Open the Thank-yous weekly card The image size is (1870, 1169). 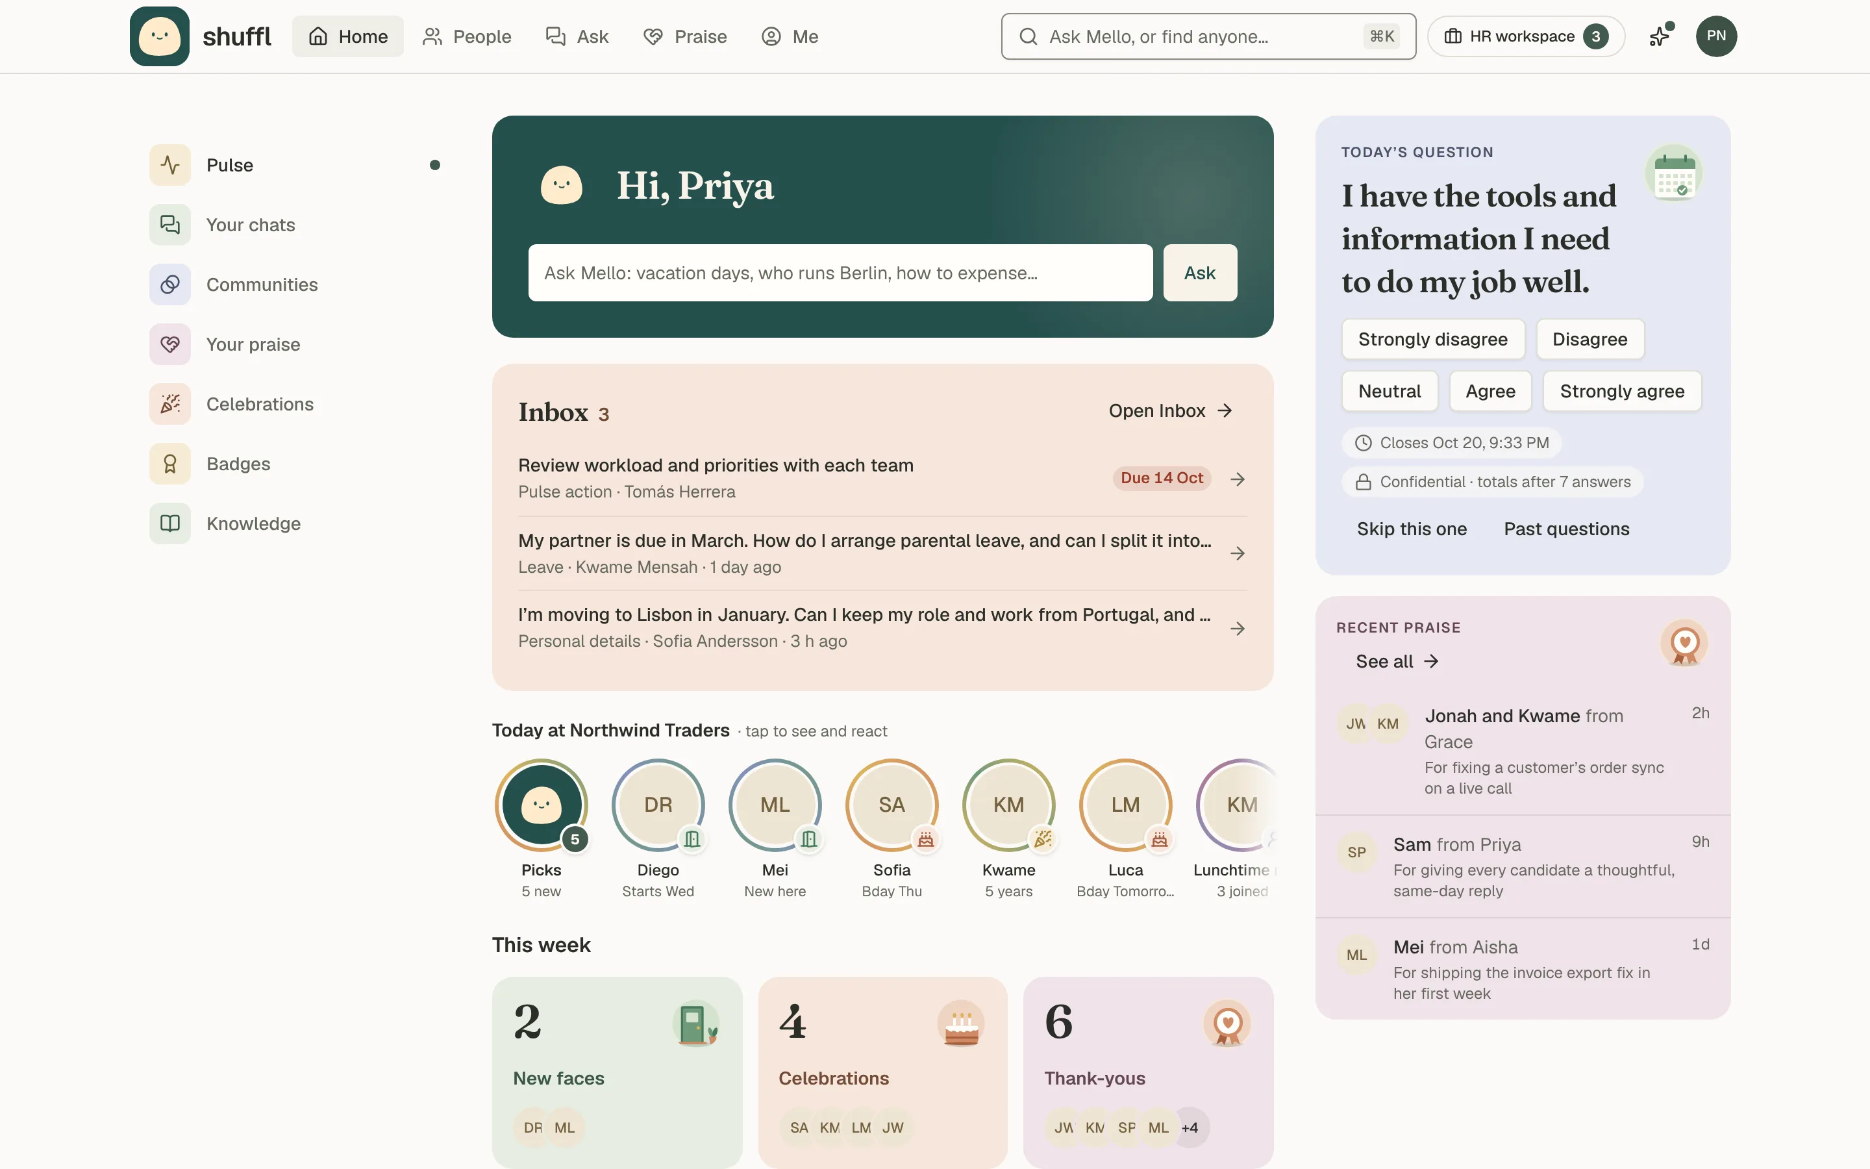pyautogui.click(x=1147, y=1072)
